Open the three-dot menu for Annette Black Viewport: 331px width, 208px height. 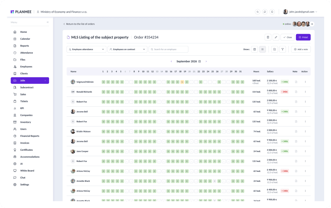(x=305, y=181)
